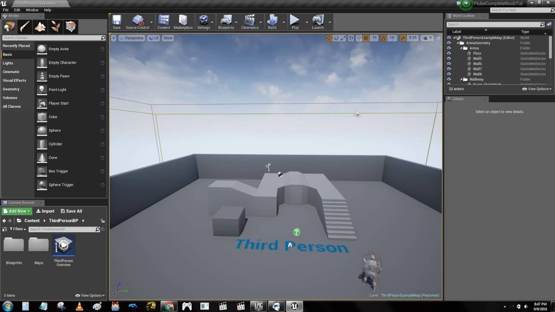The image size is (555, 312).
Task: Open the grid snap value 10 dropdown
Action: (x=375, y=38)
